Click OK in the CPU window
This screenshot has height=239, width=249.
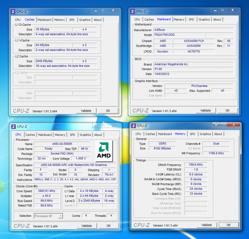[x=109, y=226]
